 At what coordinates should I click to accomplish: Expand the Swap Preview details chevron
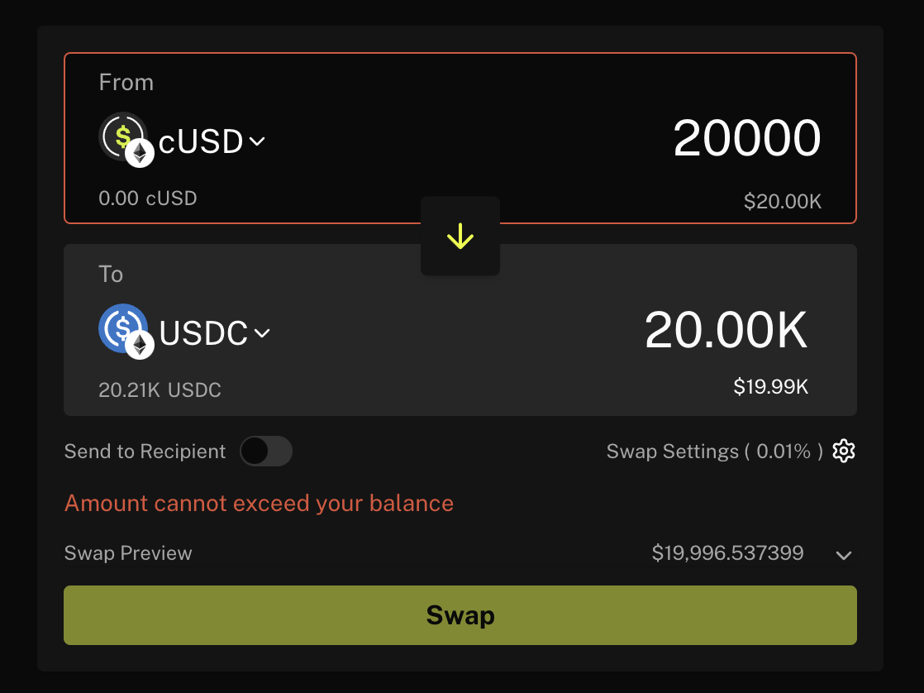[843, 555]
